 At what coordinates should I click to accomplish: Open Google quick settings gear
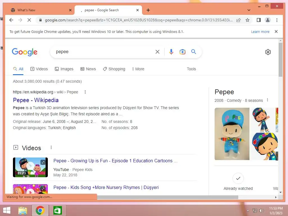coord(268,52)
